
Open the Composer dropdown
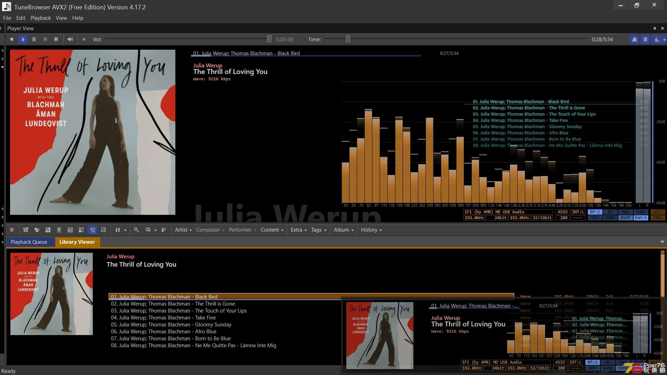point(210,230)
